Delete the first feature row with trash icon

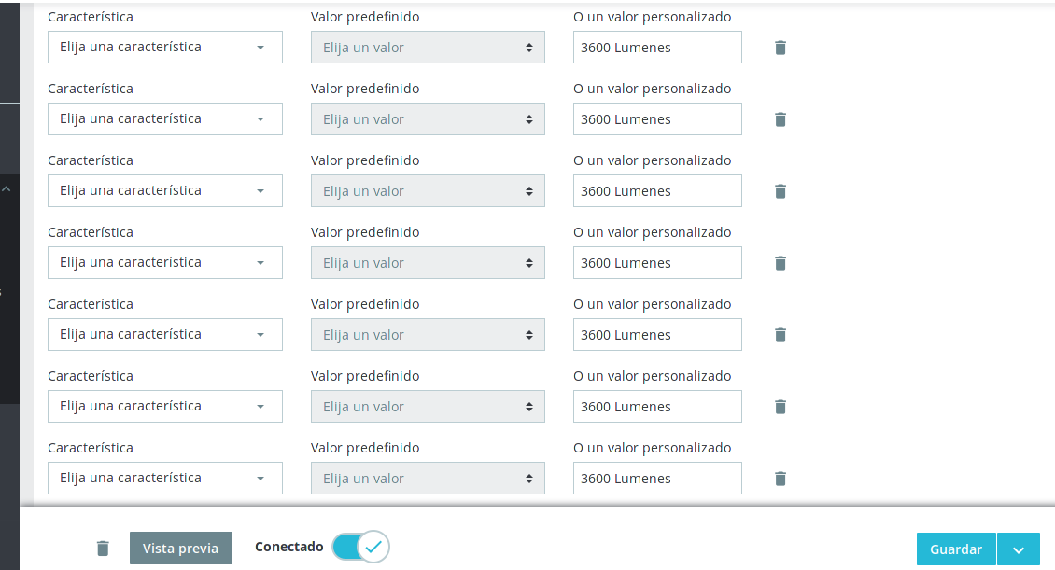(781, 48)
